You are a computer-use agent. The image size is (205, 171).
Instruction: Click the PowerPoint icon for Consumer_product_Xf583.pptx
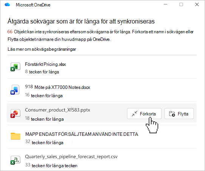[x=15, y=113]
